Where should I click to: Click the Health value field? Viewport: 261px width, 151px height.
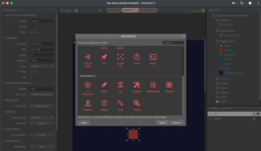(42, 89)
